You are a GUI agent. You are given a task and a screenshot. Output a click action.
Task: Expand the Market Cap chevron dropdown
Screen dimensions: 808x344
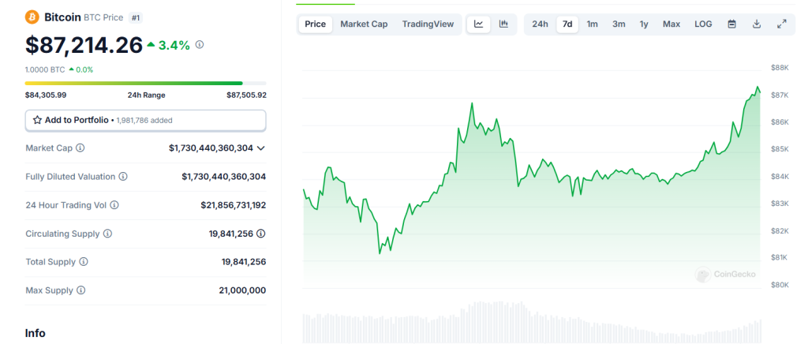[260, 148]
